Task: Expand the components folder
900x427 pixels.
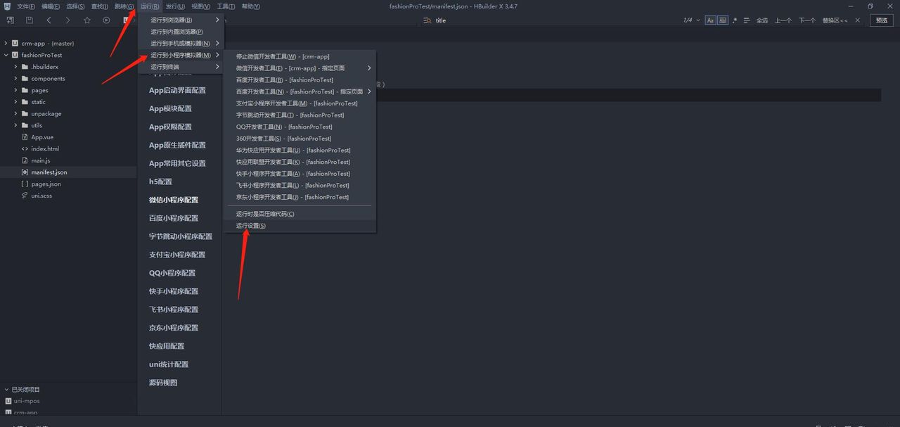Action: pos(15,79)
